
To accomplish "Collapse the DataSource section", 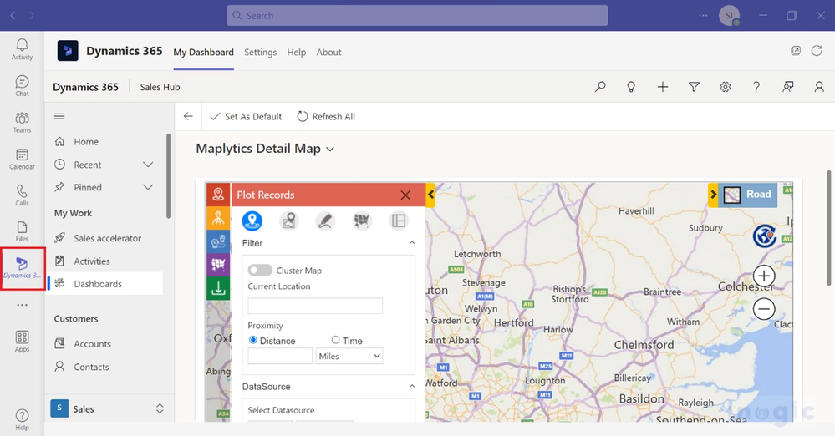I will (411, 386).
